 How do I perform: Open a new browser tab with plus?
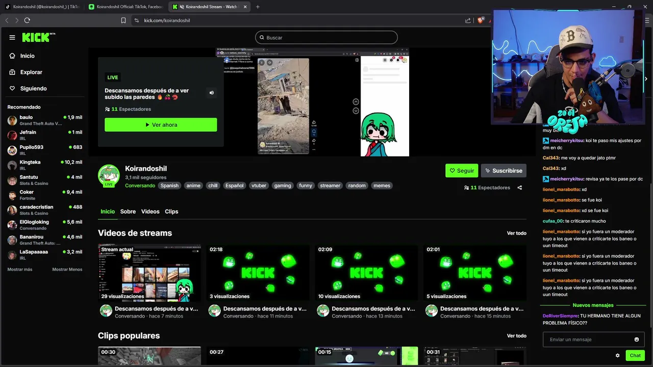click(258, 7)
